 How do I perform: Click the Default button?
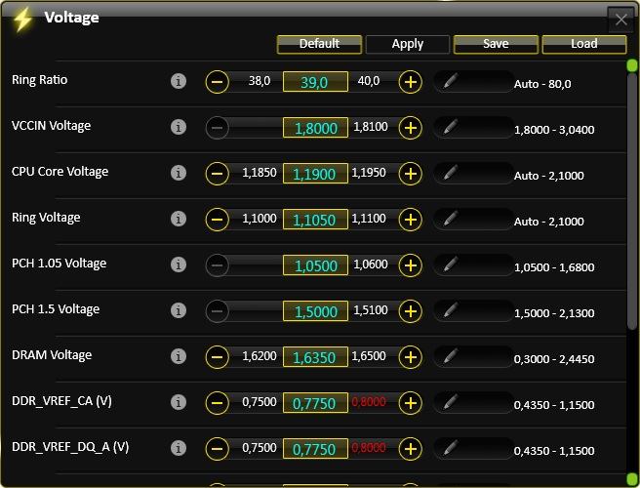click(x=319, y=44)
